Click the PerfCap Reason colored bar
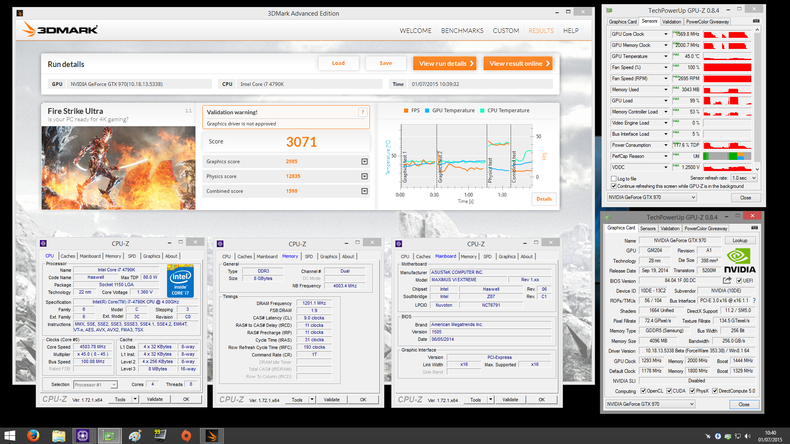Screen dimensions: 790x444 tap(727, 156)
